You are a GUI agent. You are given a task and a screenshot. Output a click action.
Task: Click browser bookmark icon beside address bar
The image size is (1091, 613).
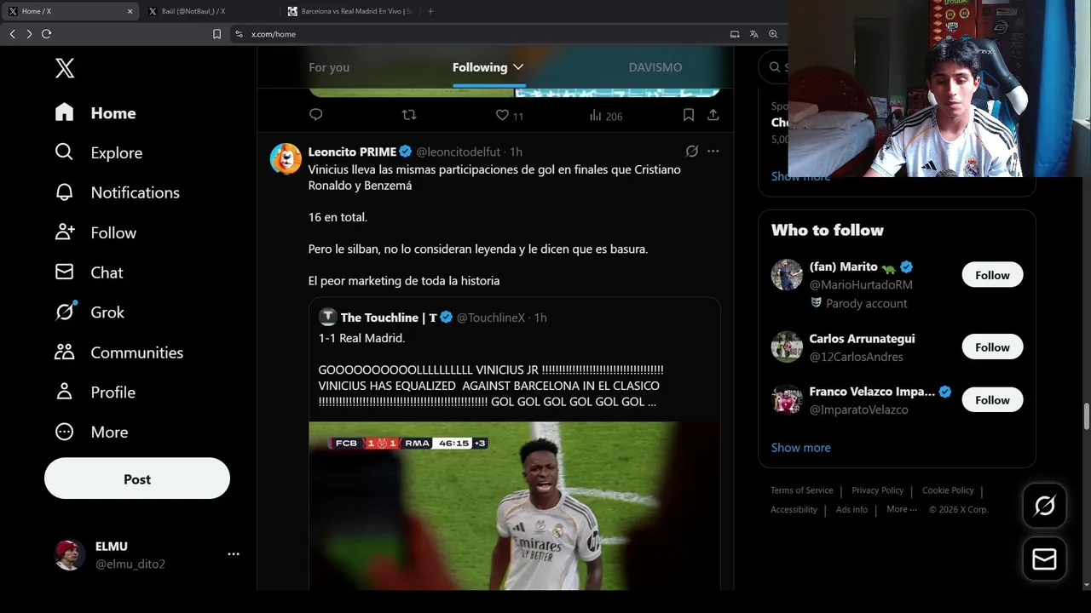pyautogui.click(x=216, y=34)
